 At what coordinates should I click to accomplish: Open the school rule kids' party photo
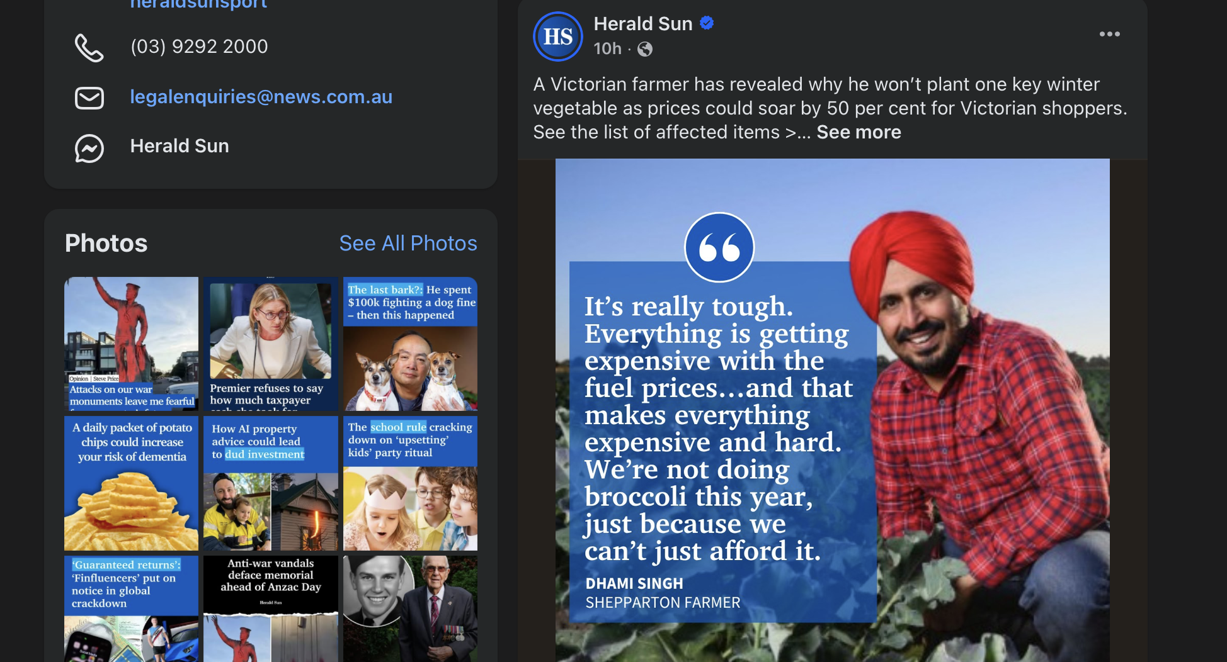tap(410, 483)
